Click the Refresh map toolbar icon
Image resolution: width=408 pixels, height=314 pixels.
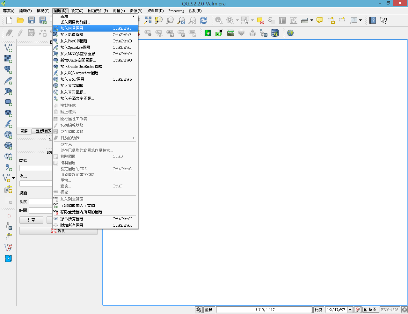[203, 20]
